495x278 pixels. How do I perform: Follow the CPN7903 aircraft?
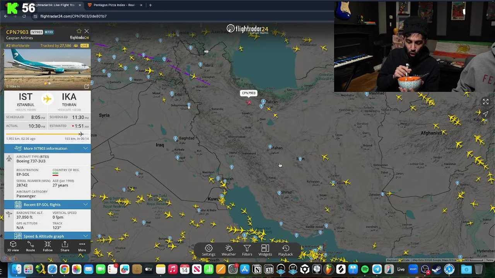48,246
